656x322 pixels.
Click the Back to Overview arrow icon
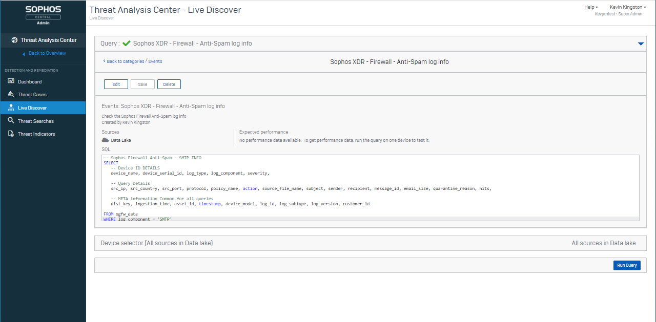pyautogui.click(x=24, y=54)
